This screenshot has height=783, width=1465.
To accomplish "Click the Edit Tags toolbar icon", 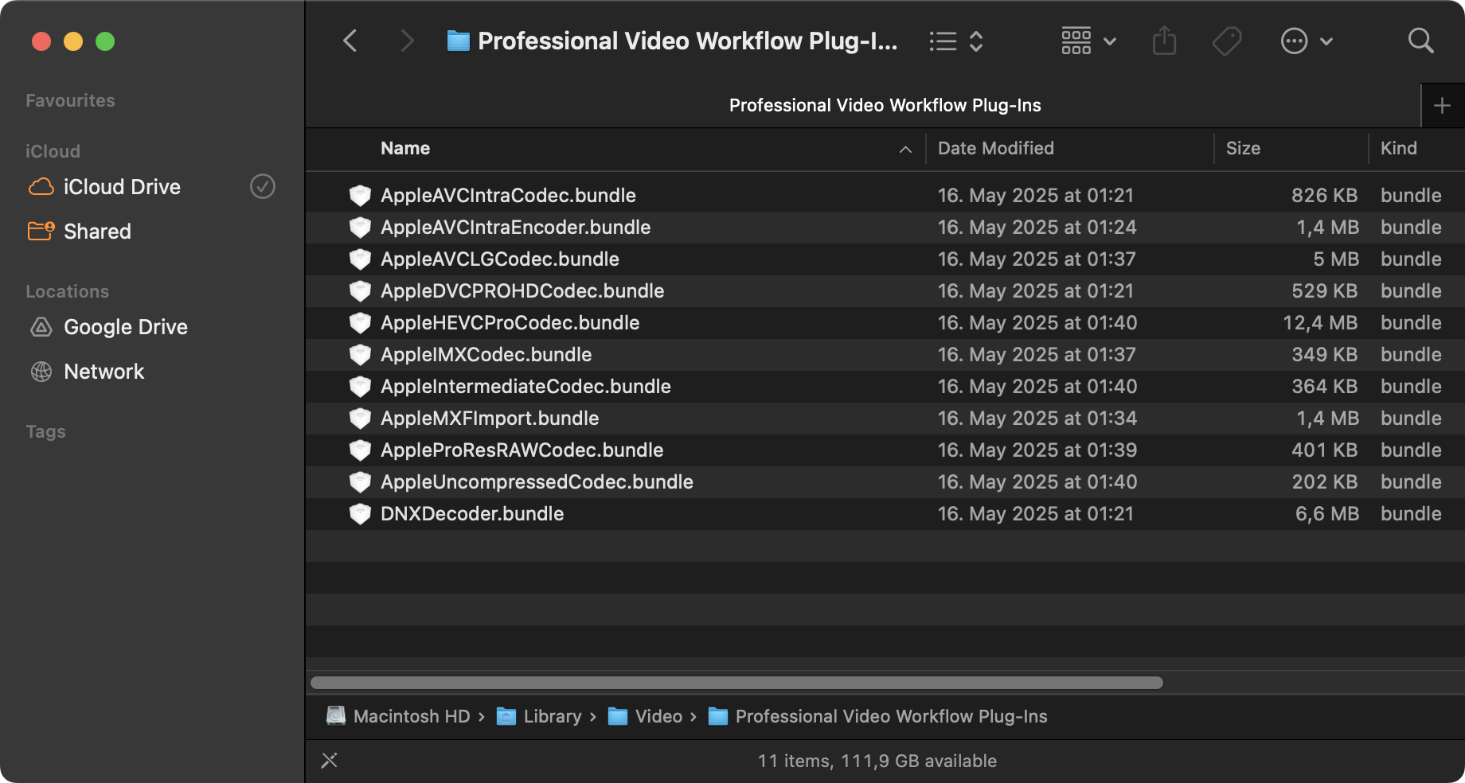I will [1227, 41].
